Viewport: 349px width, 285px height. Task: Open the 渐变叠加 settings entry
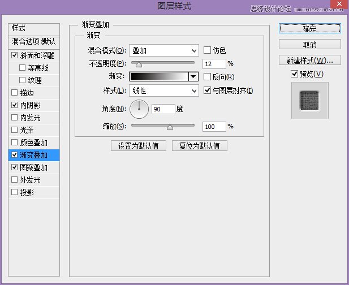(x=33, y=155)
